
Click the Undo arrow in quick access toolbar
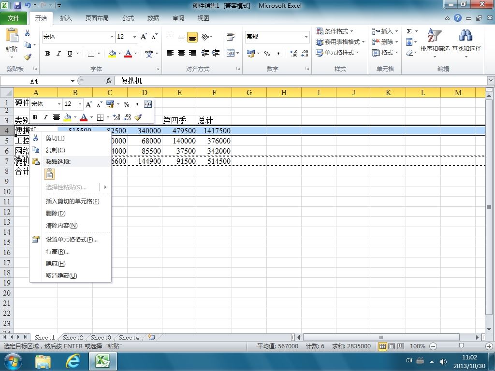28,5
